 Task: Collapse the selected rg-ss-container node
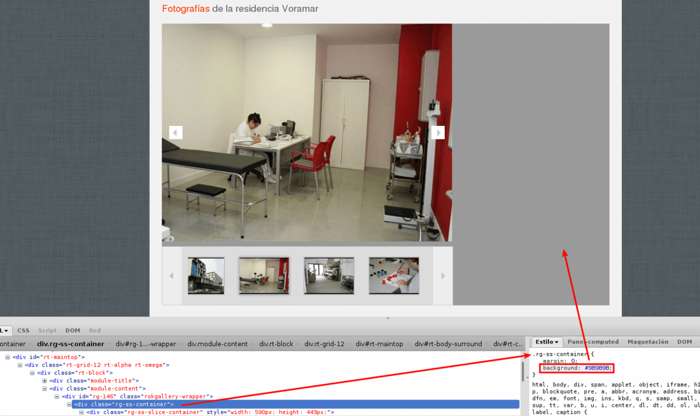(69, 405)
